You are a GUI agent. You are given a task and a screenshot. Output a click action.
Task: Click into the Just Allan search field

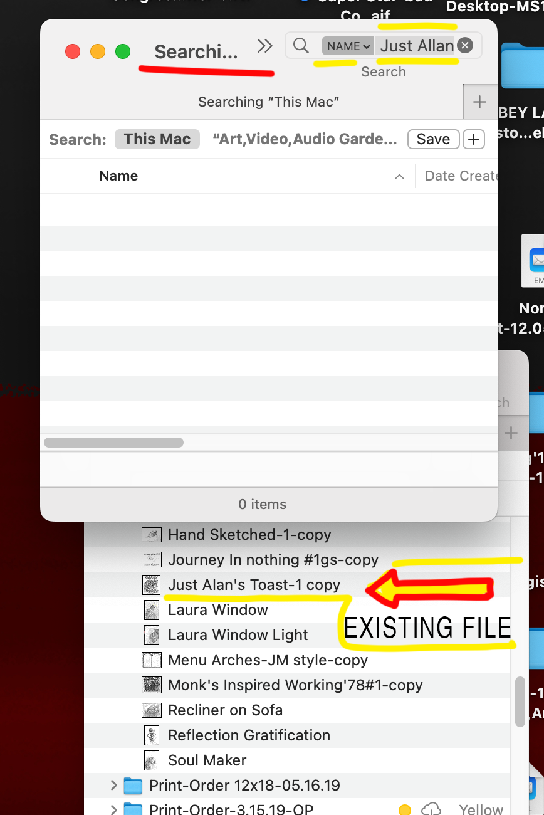pyautogui.click(x=417, y=46)
